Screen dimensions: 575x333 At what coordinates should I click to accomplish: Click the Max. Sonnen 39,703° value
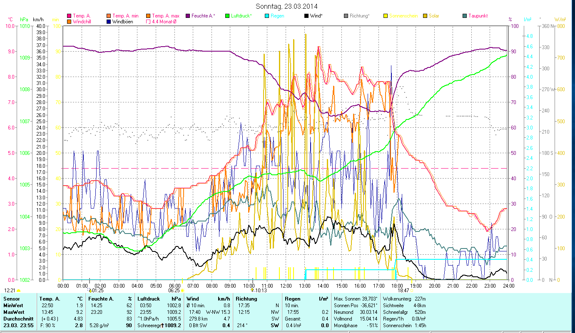(x=356, y=299)
